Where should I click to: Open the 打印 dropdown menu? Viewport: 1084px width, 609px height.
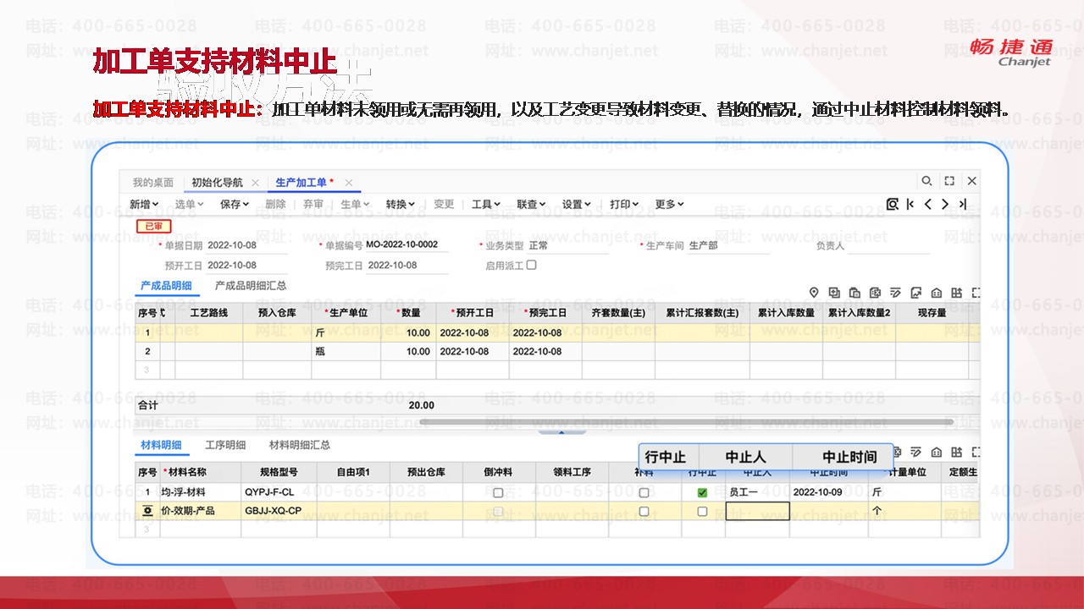point(624,204)
